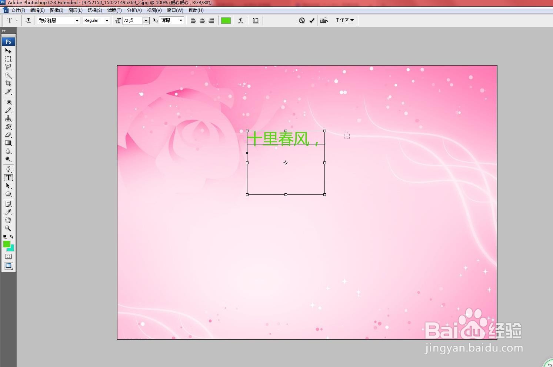553x367 pixels.
Task: Right align the text
Action: [x=211, y=20]
